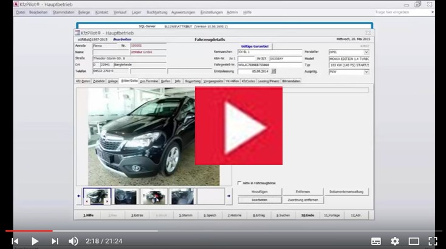The height and width of the screenshot is (249, 446).
Task: Switch to theater mode view
Action: [414, 241]
